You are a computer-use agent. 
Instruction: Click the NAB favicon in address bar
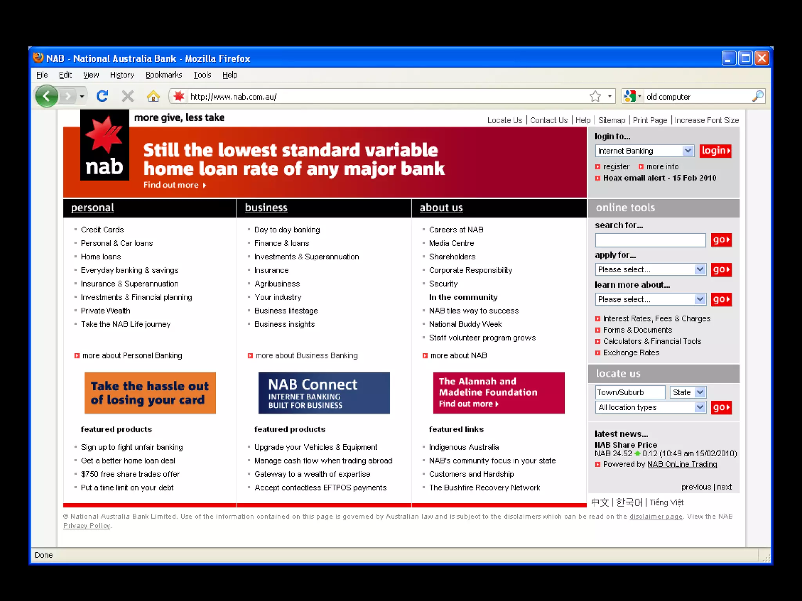[179, 96]
